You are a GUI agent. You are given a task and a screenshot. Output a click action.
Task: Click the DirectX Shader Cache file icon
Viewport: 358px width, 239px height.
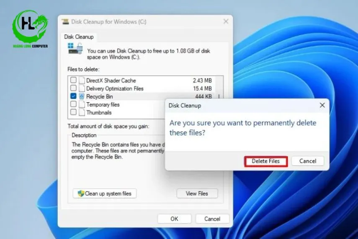point(82,81)
